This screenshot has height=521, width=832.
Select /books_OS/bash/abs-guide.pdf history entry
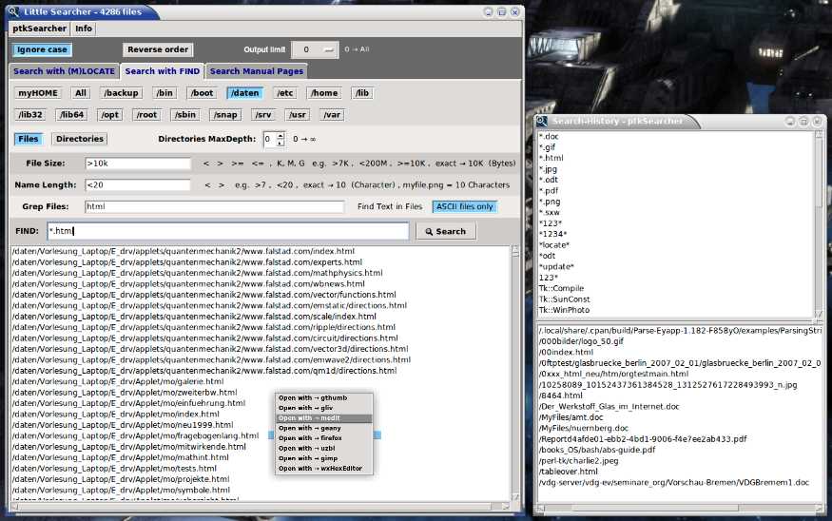click(597, 450)
